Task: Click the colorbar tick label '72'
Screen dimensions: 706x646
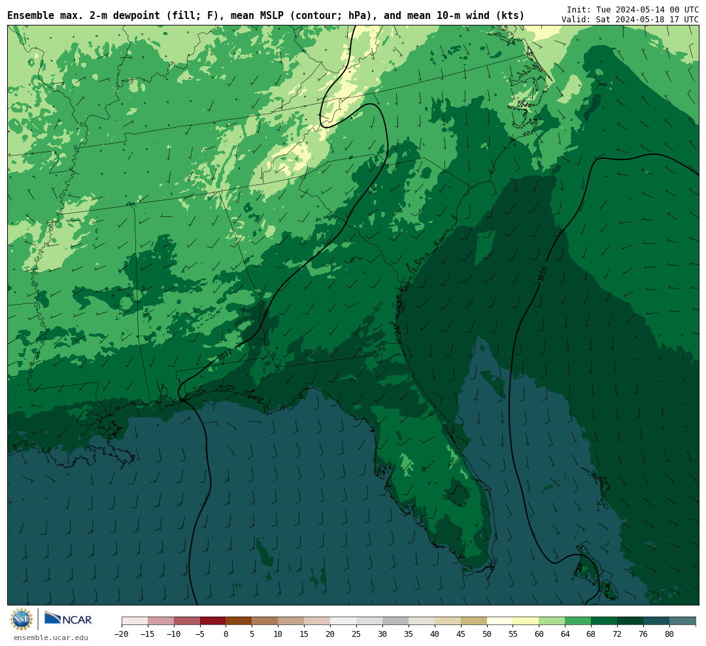Action: [618, 634]
